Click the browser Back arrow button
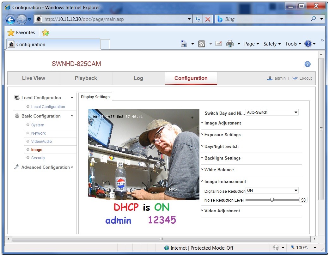Image resolution: width=329 pixels, height=255 pixels. (x=10, y=20)
